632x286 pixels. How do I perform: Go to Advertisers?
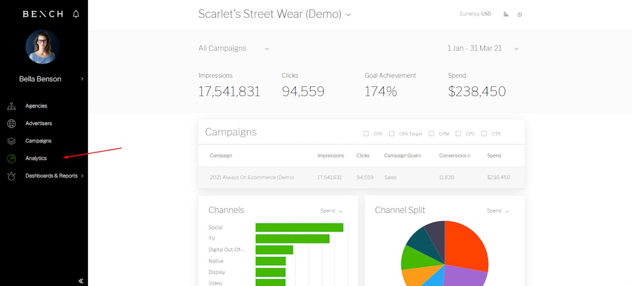[x=39, y=123]
